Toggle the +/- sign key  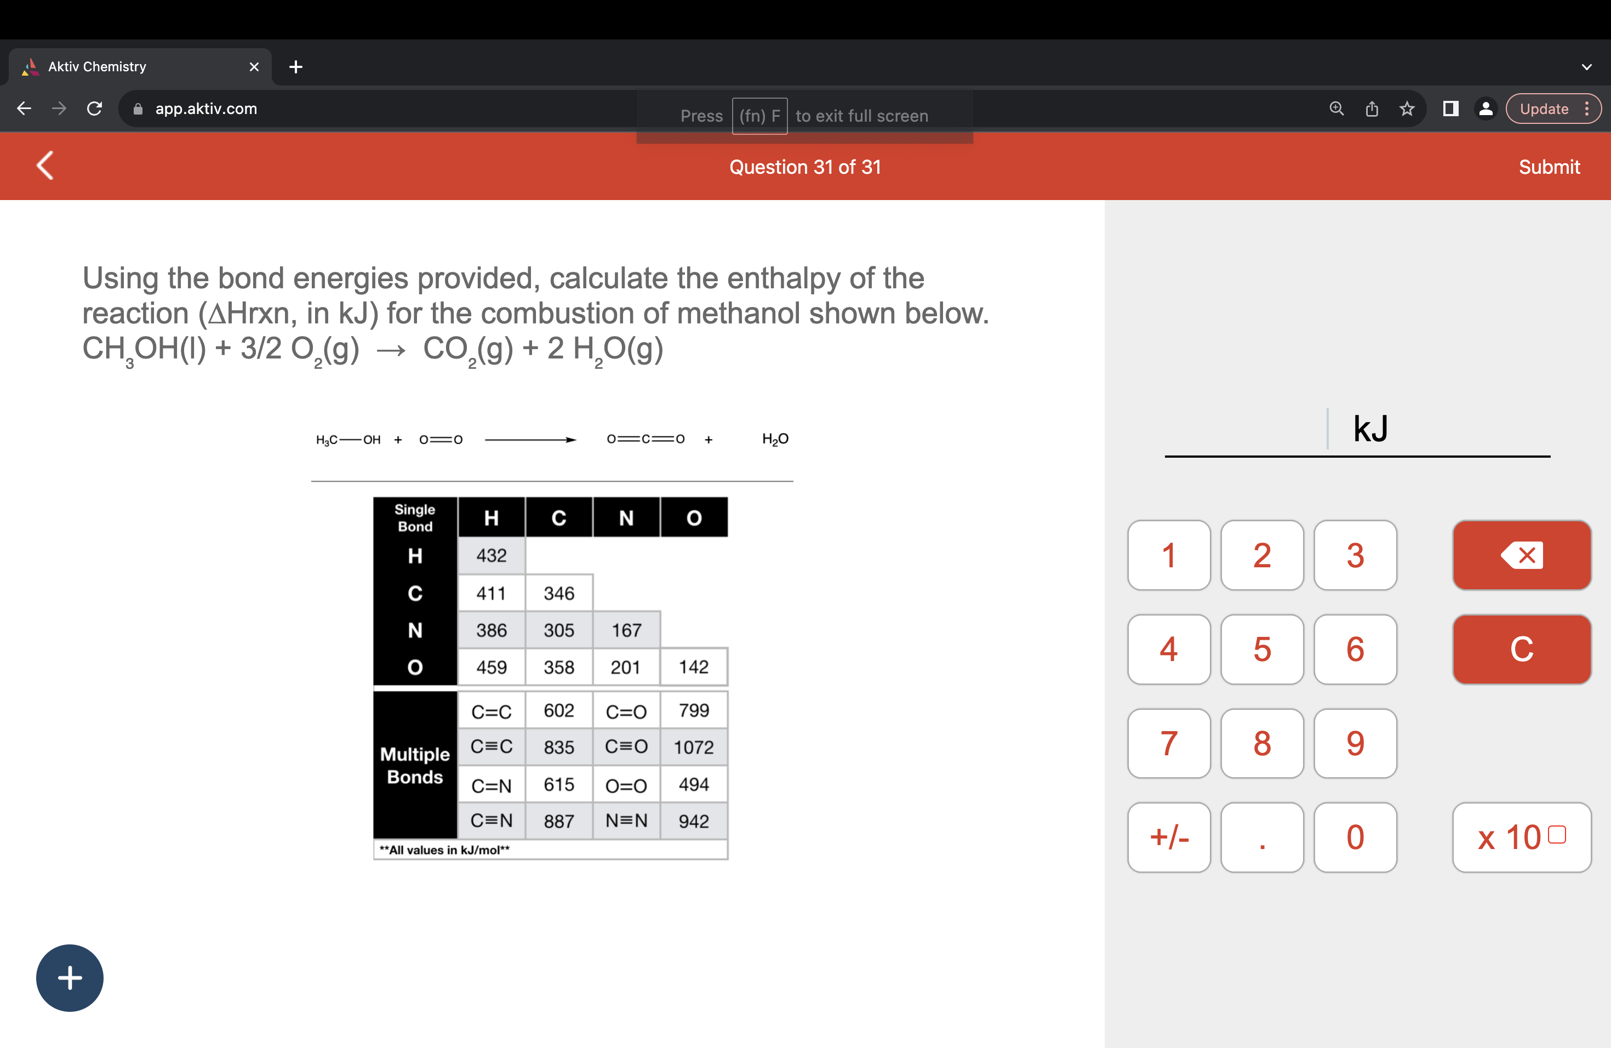pos(1168,838)
